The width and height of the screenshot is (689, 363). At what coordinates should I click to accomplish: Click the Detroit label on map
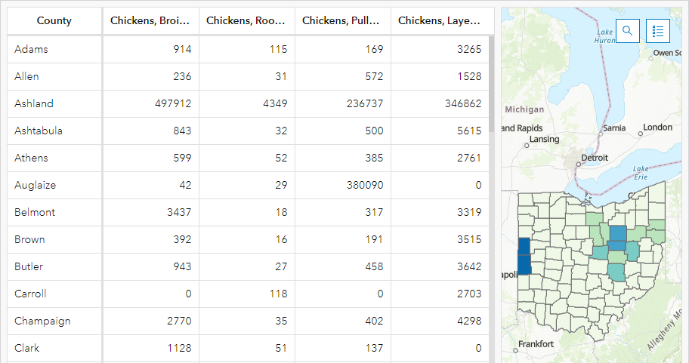[595, 158]
